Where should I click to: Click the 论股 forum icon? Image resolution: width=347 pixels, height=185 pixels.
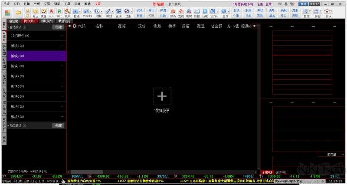pos(119,12)
